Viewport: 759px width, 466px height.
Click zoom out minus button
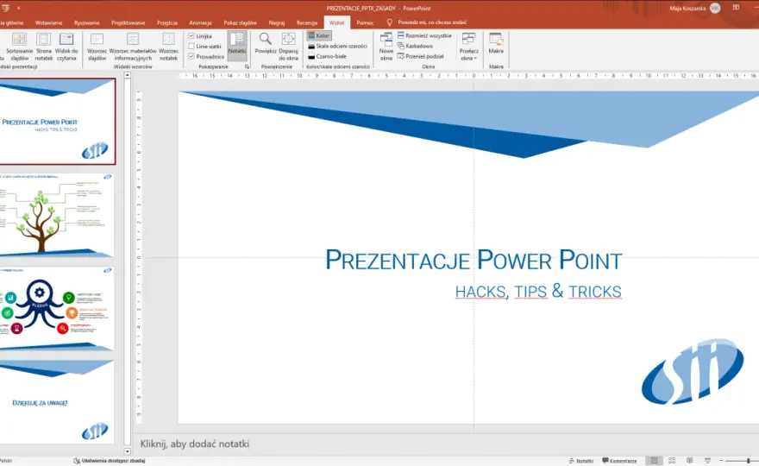pos(721,461)
